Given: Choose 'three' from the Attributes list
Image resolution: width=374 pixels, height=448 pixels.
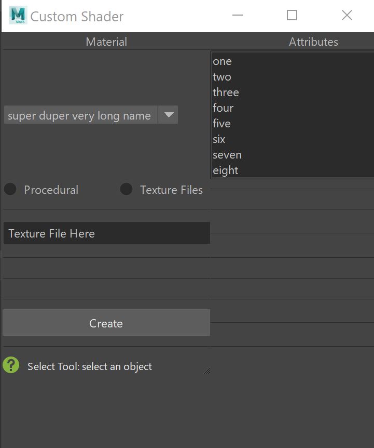Looking at the screenshot, I should pos(226,93).
